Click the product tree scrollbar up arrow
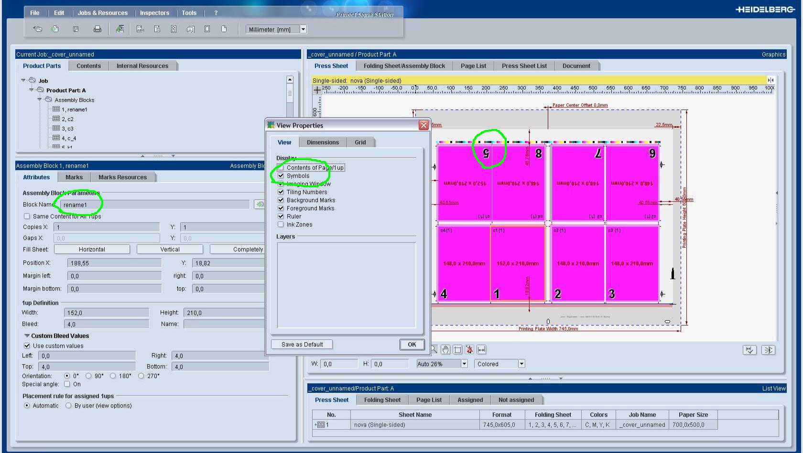803x453 pixels. (x=290, y=79)
